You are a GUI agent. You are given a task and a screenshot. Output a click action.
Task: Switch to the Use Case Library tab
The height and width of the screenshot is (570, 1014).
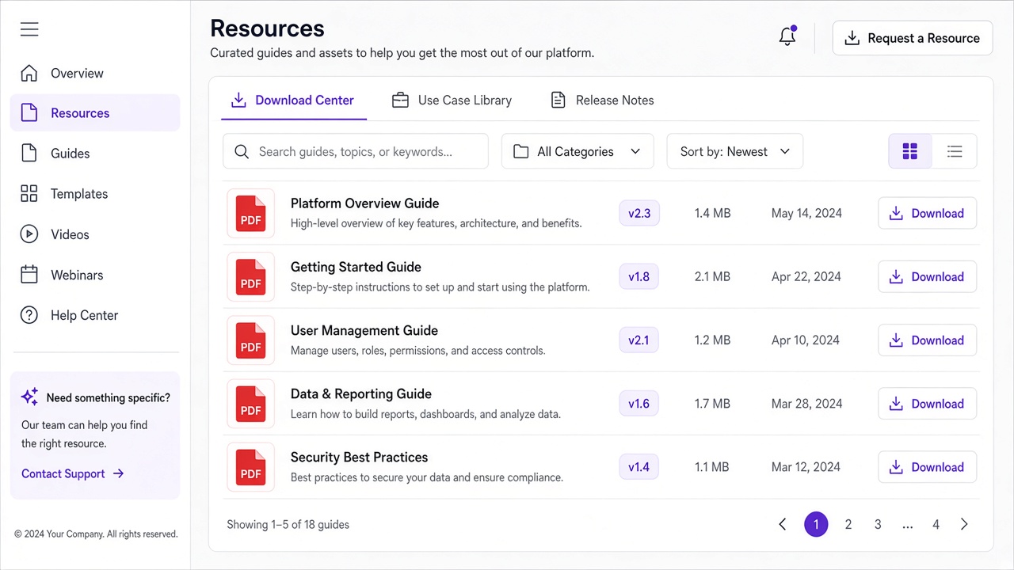tap(452, 101)
